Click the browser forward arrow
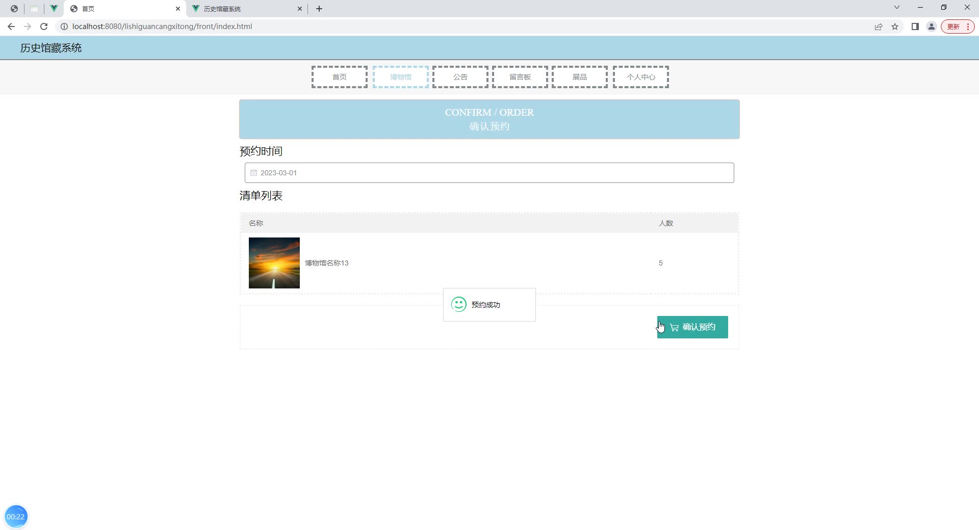Screen dimensions: 979x530 tap(28, 26)
